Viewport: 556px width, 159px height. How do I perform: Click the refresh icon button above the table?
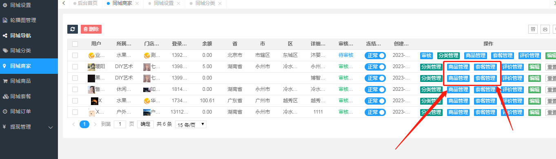pos(73,29)
